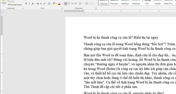Click the Paste button
Viewport: 176px width, 94px height.
coord(4,2)
